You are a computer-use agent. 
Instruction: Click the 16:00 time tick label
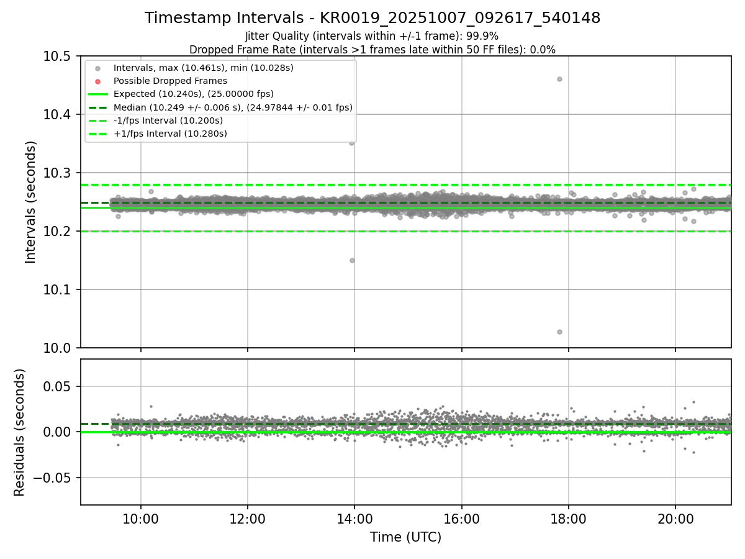pos(462,518)
